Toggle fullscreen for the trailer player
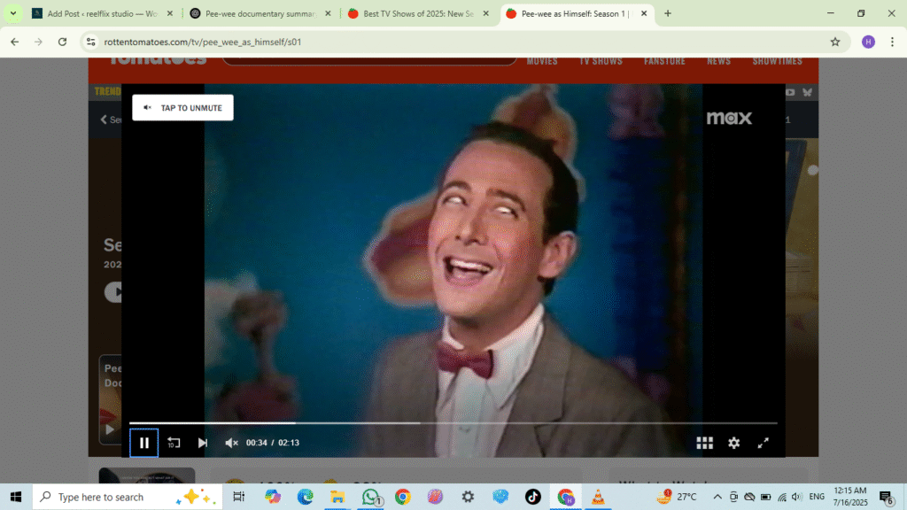The height and width of the screenshot is (510, 907). point(764,443)
